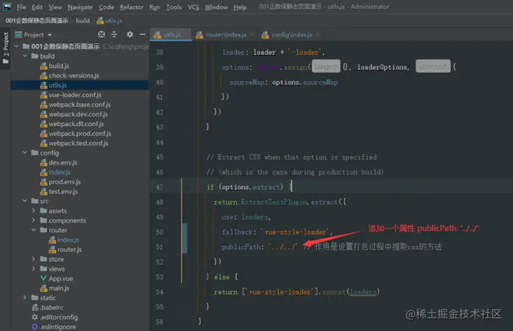Toggle the 1: Project side tool window
Image resolution: width=513 pixels, height=331 pixels.
(6, 48)
